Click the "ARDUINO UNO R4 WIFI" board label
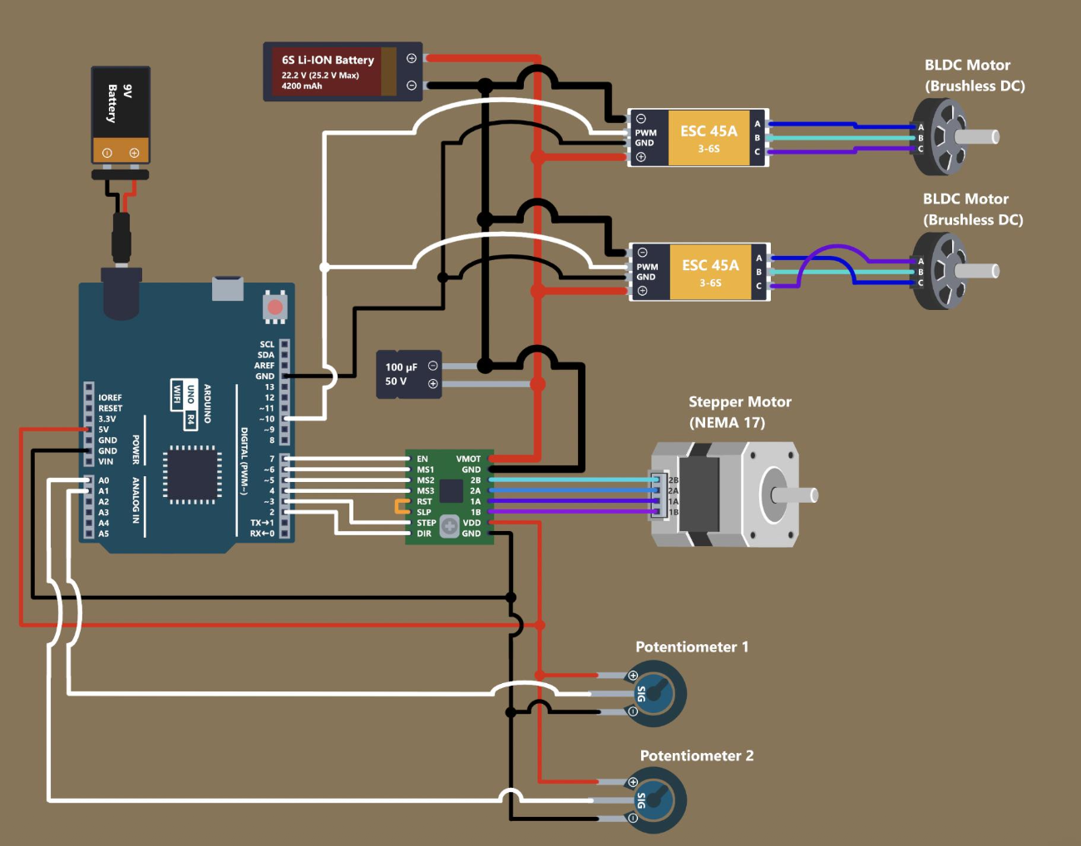This screenshot has height=846, width=1081. (191, 403)
